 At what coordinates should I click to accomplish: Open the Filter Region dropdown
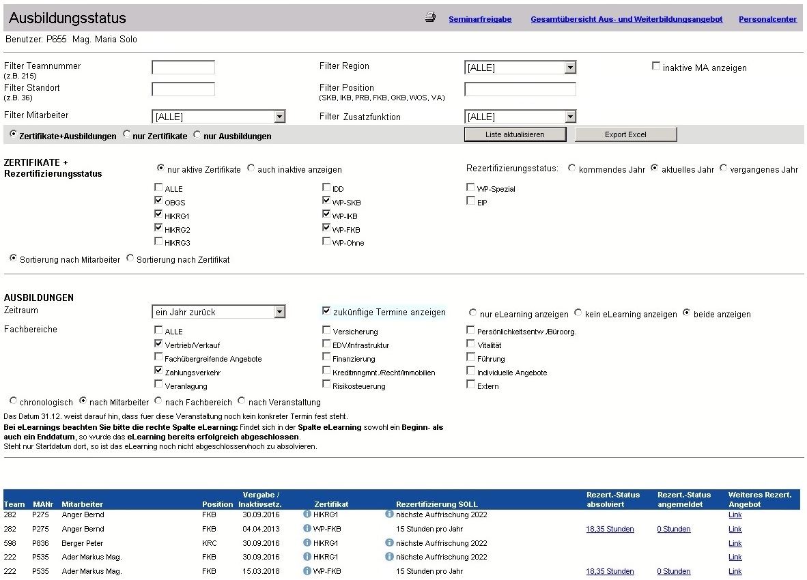pos(570,68)
